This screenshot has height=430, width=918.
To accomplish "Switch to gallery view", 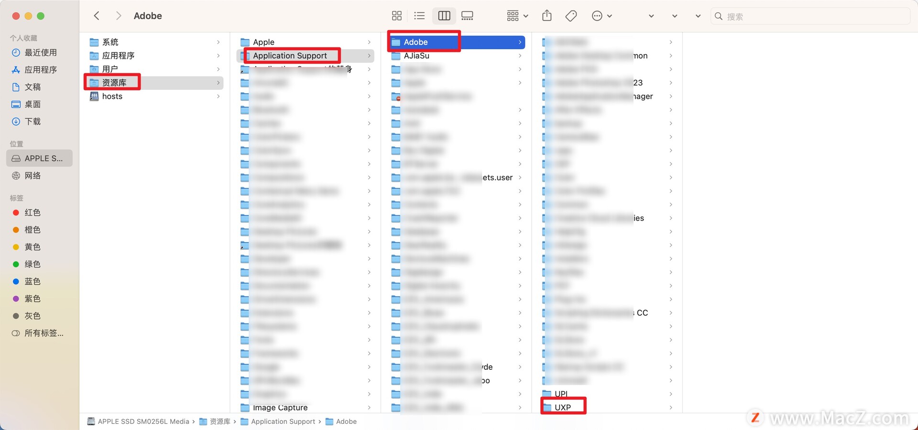I will pos(467,16).
